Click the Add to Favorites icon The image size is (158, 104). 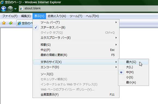11,23
